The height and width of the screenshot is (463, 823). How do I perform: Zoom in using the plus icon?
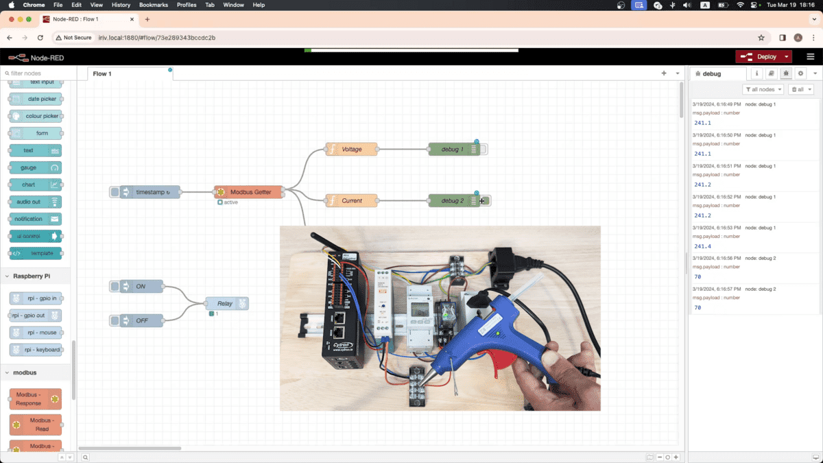click(x=676, y=456)
